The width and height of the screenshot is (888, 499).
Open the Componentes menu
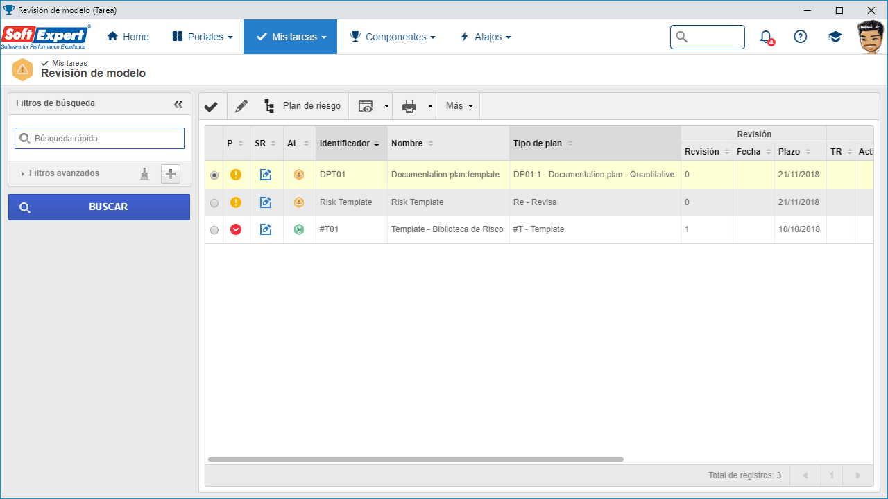click(x=393, y=37)
